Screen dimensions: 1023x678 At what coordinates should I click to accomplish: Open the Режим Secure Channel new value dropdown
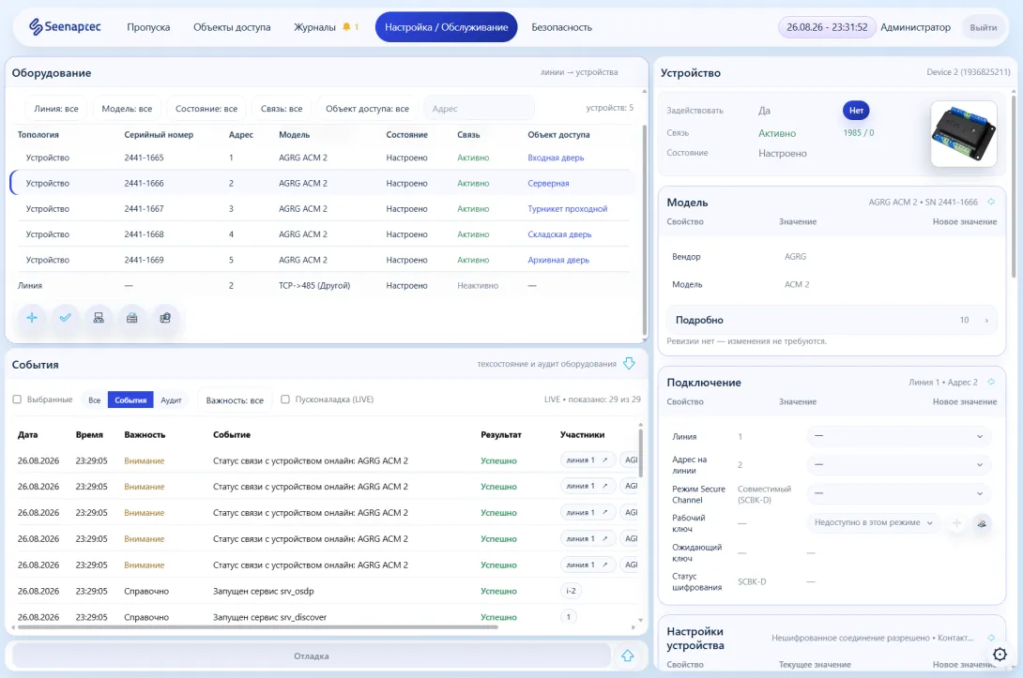pos(898,493)
